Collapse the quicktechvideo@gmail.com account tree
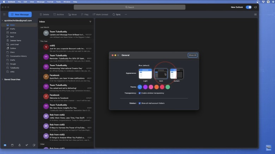Screen dimensions: 275x154 point(2,20)
